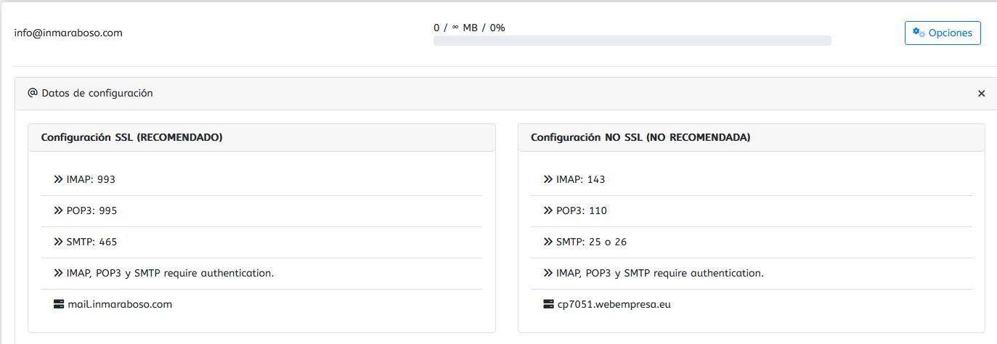Viewport: 997px width, 344px height.
Task: Click the cp7051.webempresa.eu server hostname
Action: coord(614,304)
